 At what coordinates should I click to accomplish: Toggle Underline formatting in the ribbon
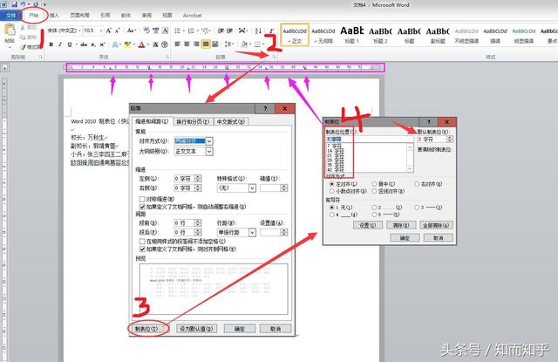[x=70, y=44]
